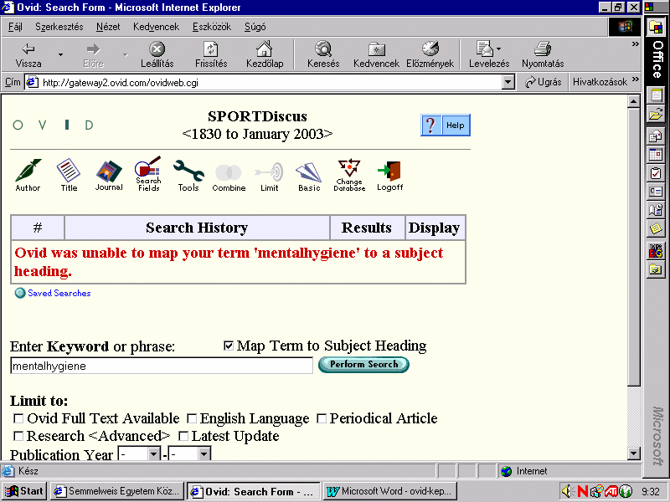Open the Search Fields icon
Screen dimensions: 670x502
[x=148, y=174]
